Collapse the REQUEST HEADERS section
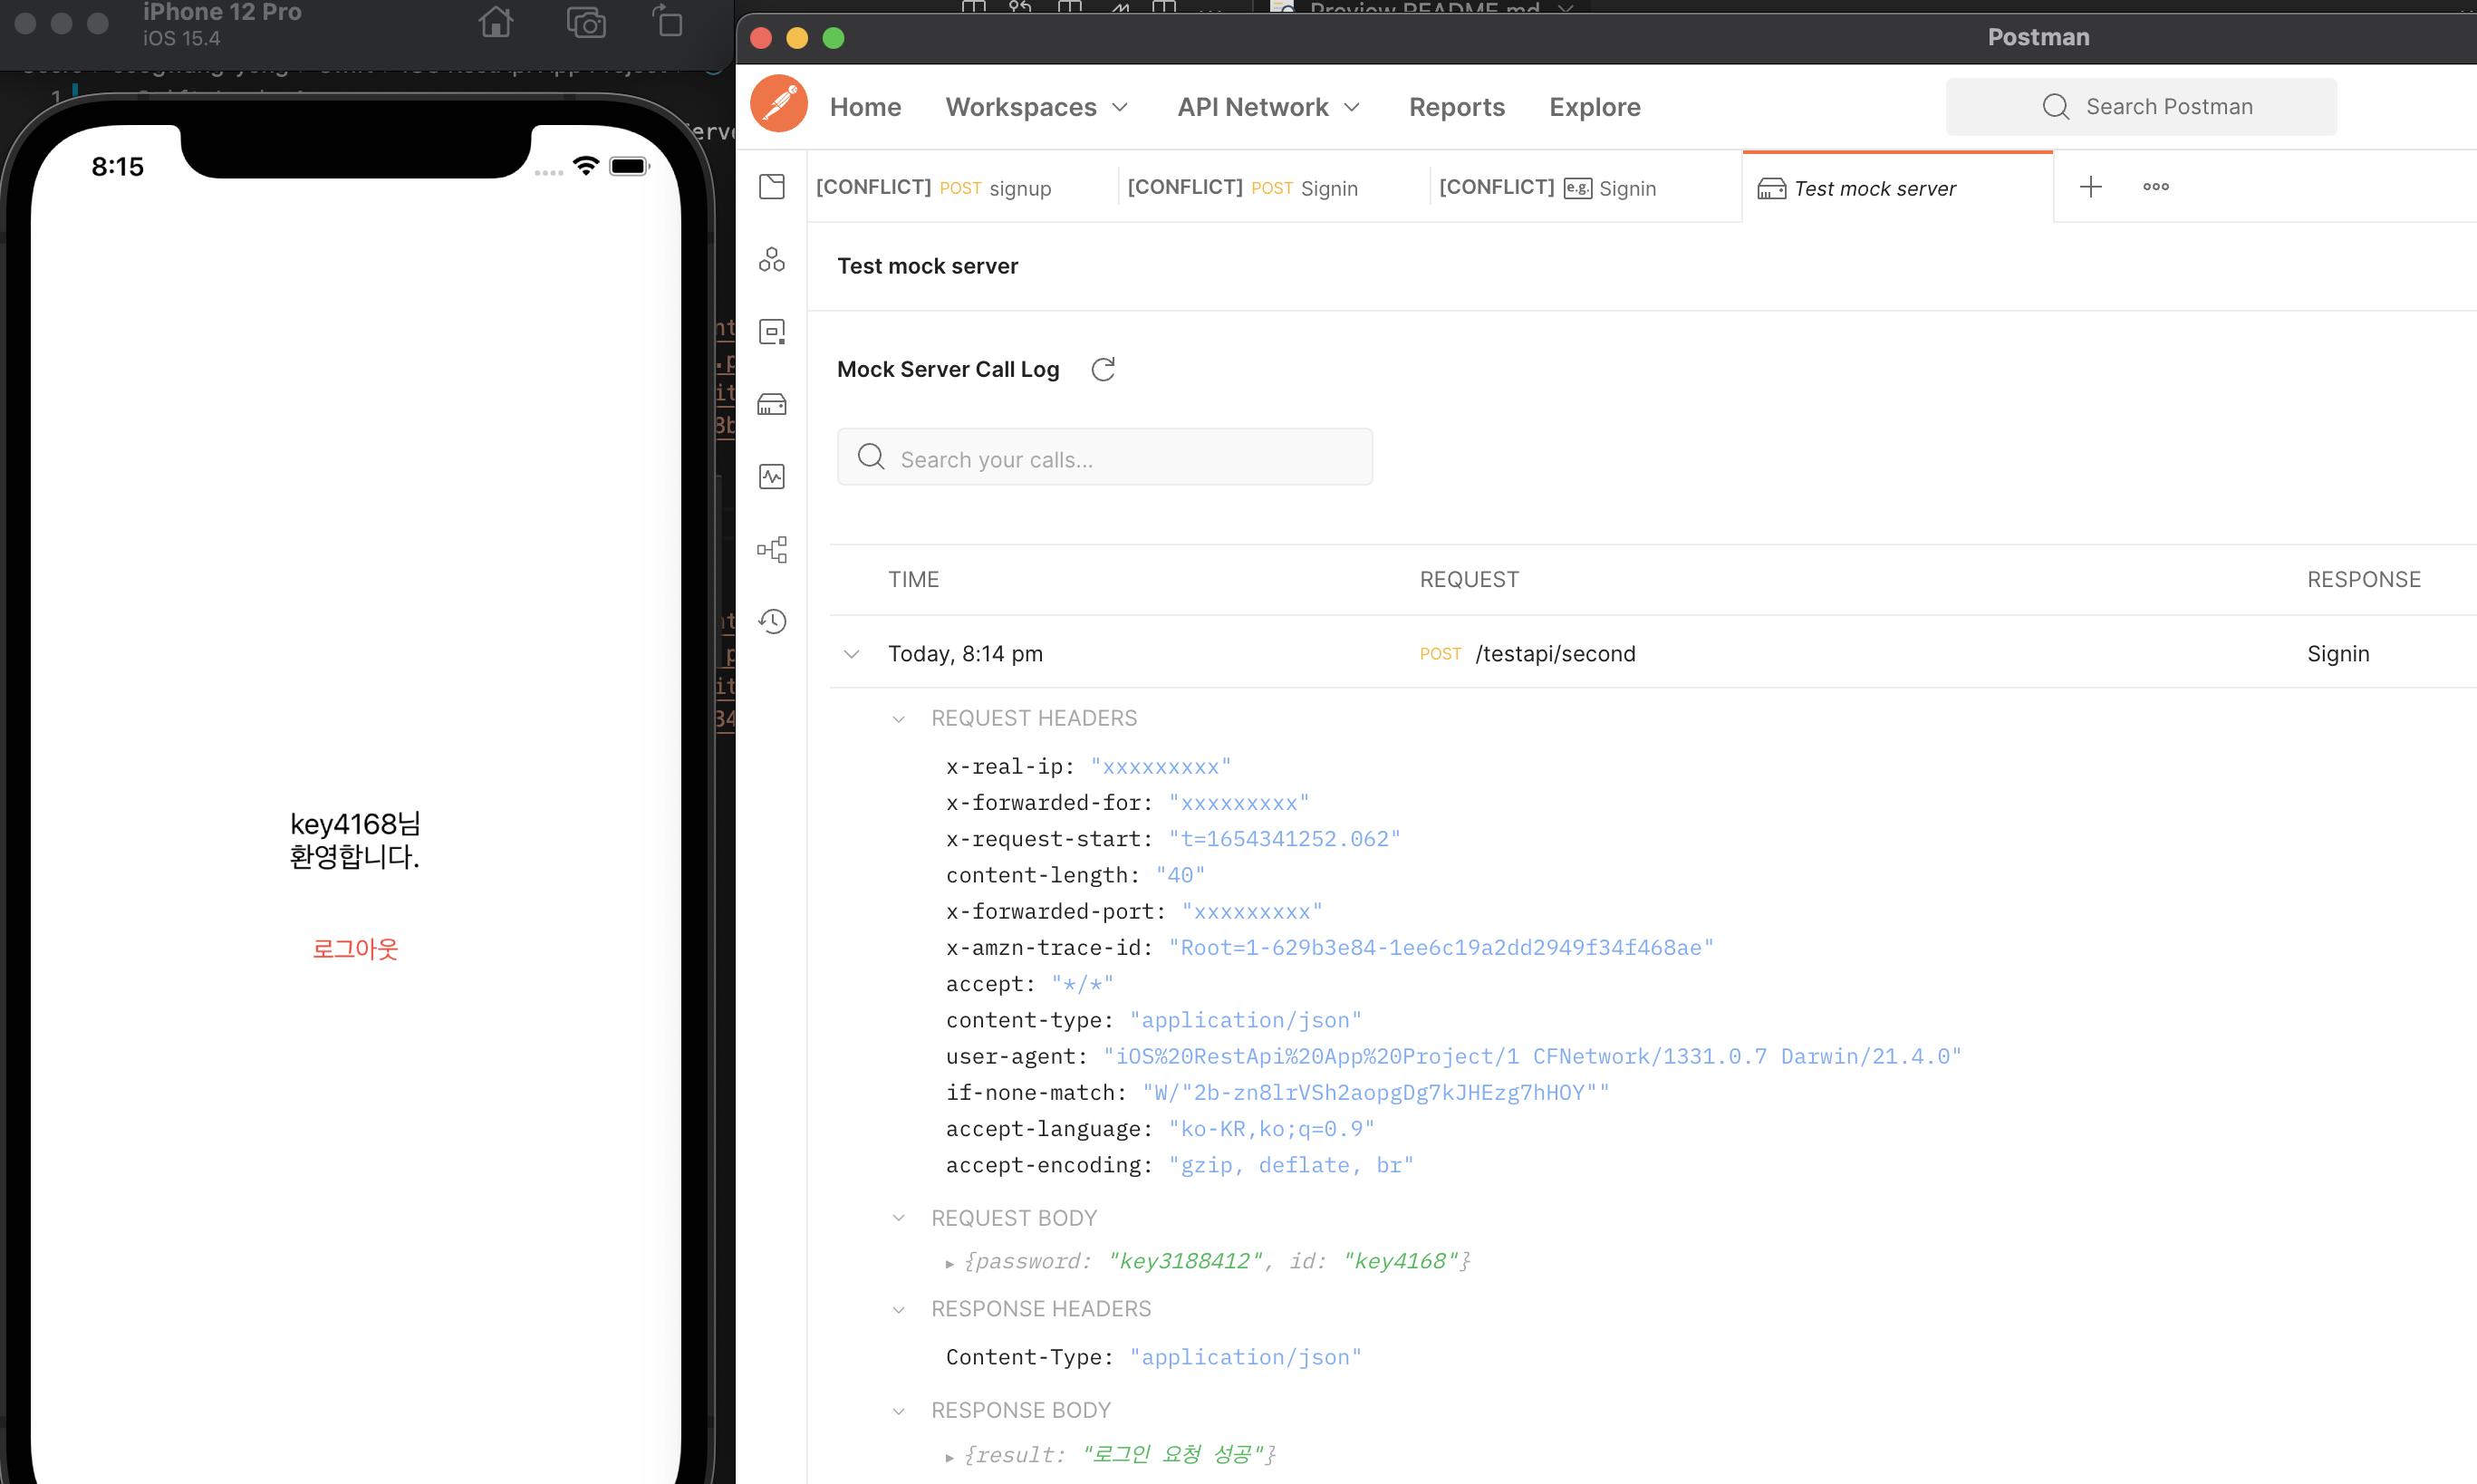The width and height of the screenshot is (2477, 1484). click(898, 718)
